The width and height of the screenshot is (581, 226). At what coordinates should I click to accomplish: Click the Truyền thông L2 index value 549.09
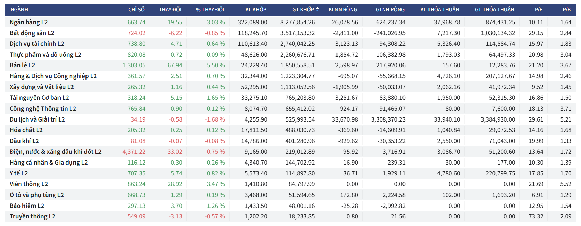[136, 216]
